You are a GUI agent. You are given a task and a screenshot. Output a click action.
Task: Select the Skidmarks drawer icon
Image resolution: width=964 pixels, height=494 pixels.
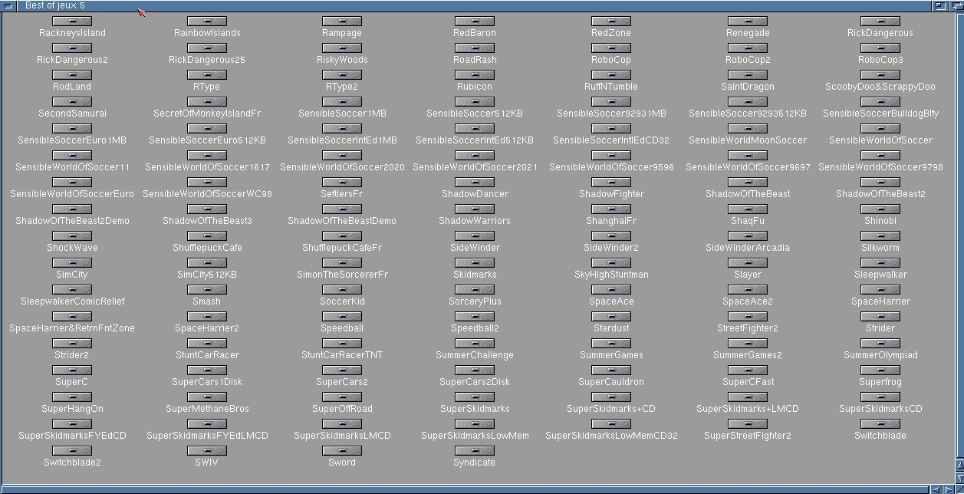(x=474, y=263)
